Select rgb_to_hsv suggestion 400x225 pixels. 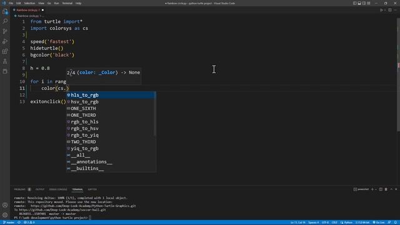pos(111,128)
